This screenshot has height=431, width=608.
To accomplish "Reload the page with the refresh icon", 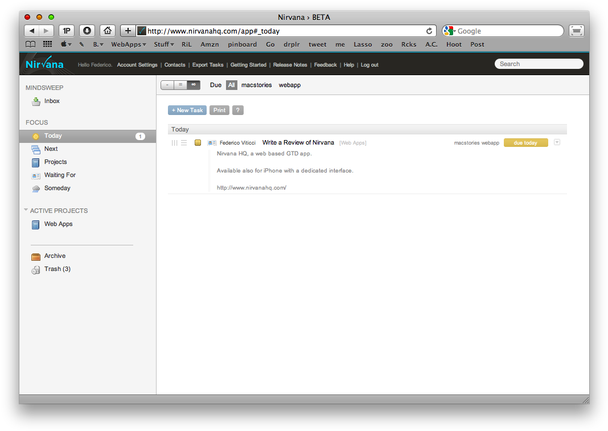I will coord(429,31).
